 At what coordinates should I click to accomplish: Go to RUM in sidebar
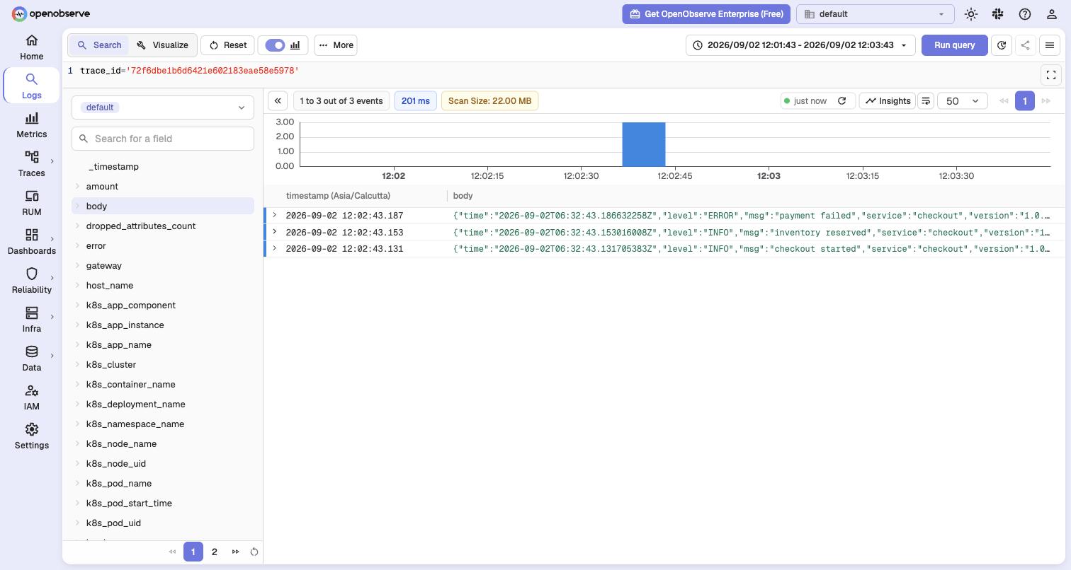[31, 203]
